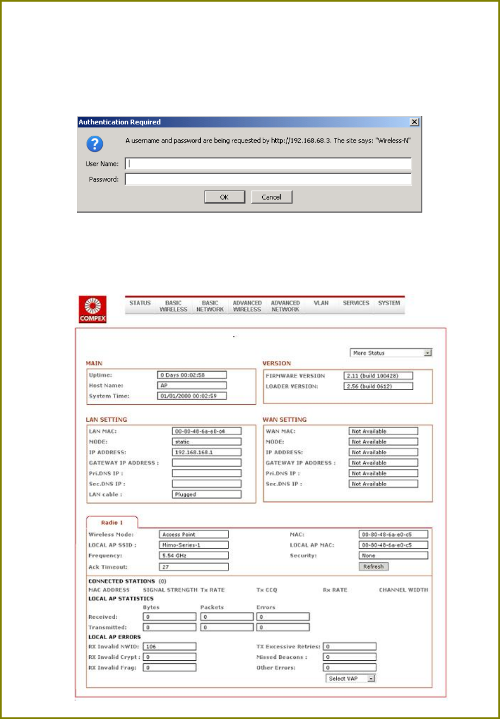Open the SYSTEM menu
The height and width of the screenshot is (719, 500).
coord(389,303)
